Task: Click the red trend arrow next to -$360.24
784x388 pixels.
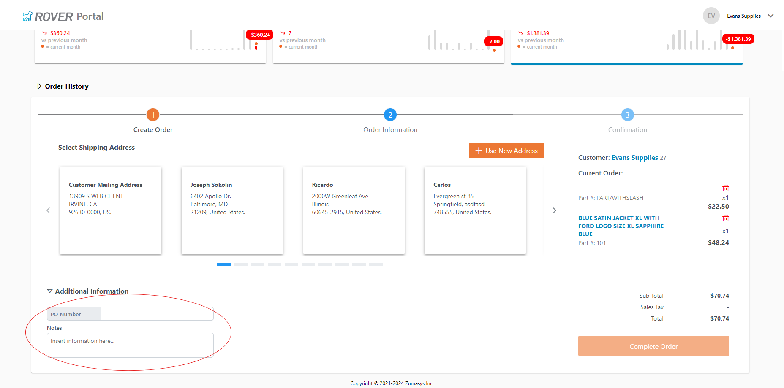Action: (x=43, y=32)
